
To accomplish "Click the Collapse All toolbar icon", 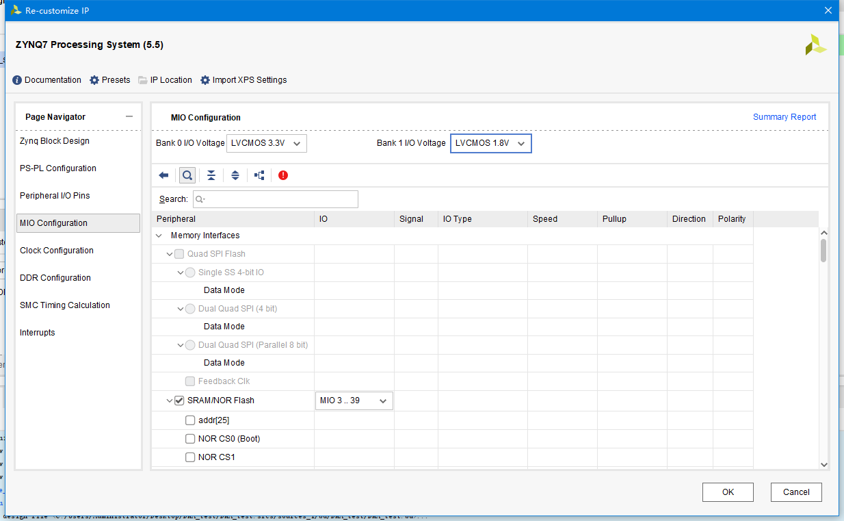I will coord(211,175).
